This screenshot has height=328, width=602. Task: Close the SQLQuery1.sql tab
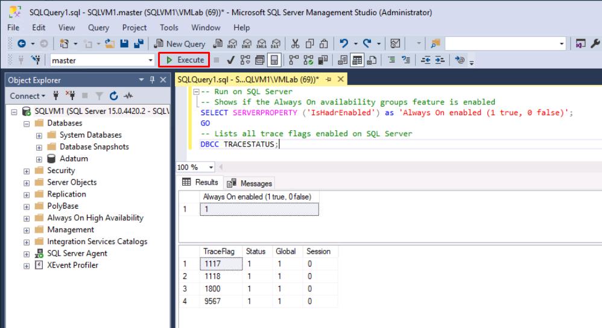click(x=341, y=79)
